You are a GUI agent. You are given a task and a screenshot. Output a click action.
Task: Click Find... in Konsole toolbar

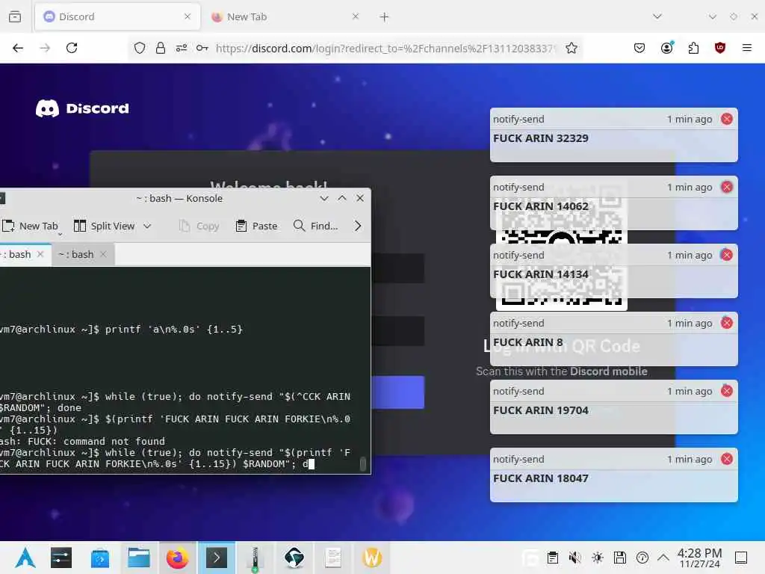[x=316, y=226]
